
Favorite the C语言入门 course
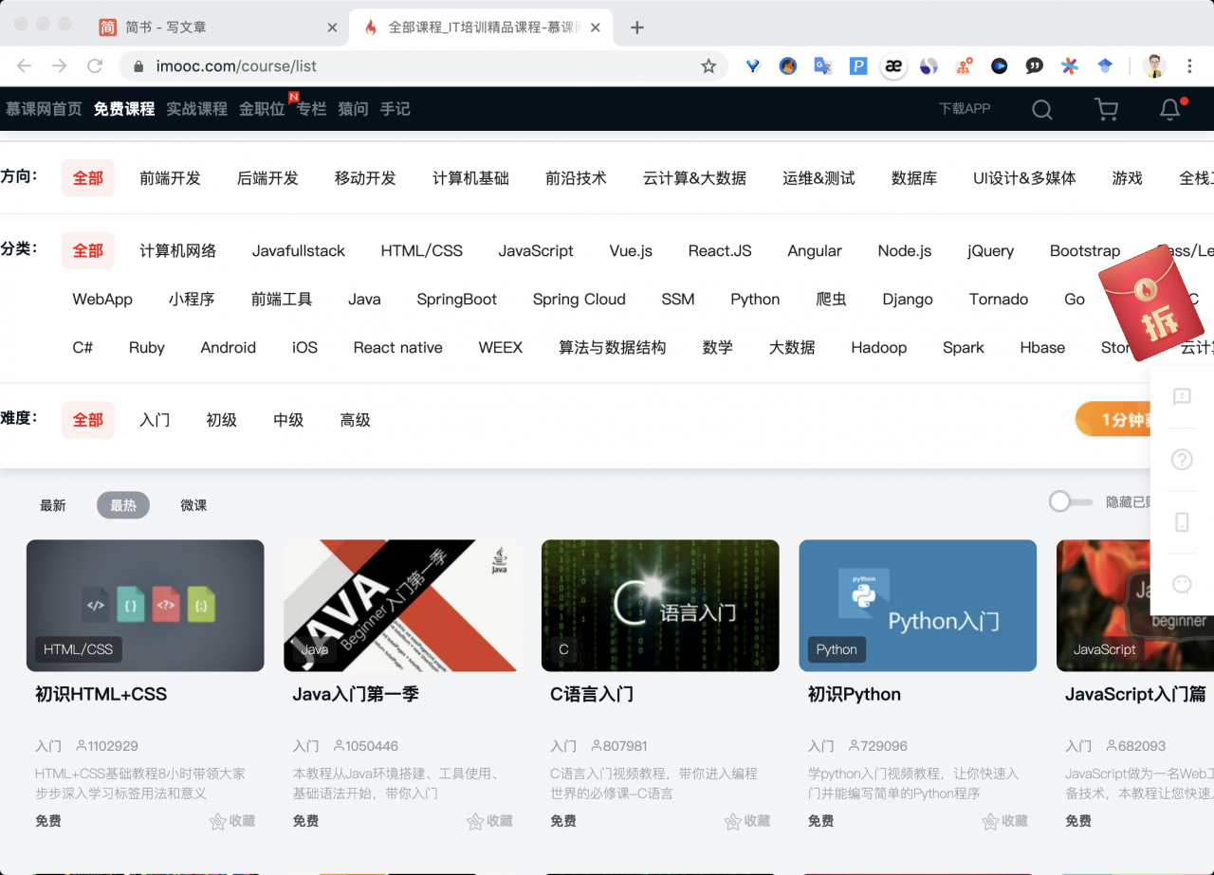click(747, 821)
